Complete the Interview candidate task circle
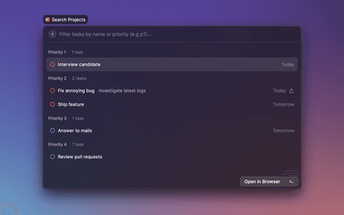This screenshot has height=215, width=344. (52, 64)
